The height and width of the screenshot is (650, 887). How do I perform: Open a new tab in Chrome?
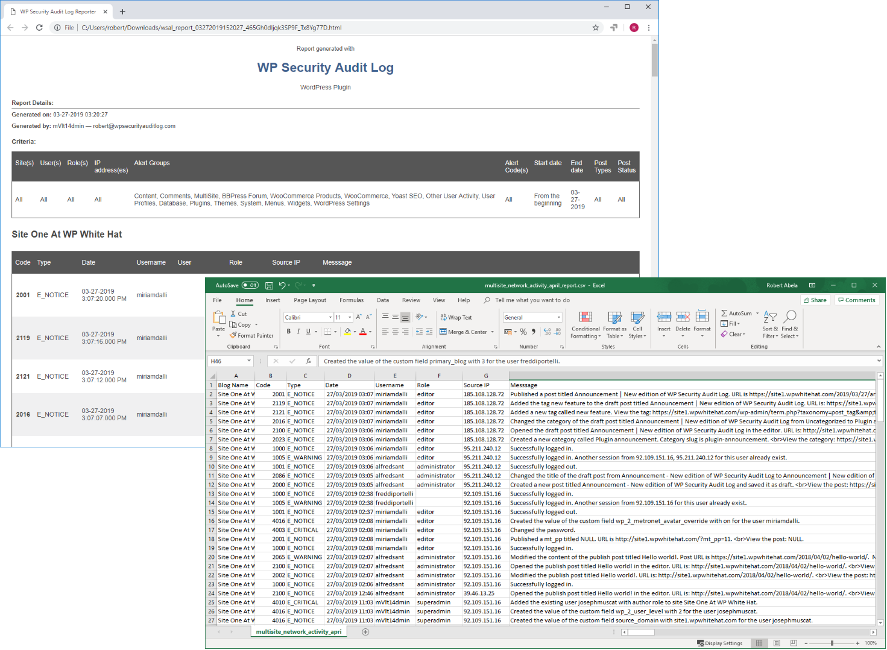click(x=122, y=11)
